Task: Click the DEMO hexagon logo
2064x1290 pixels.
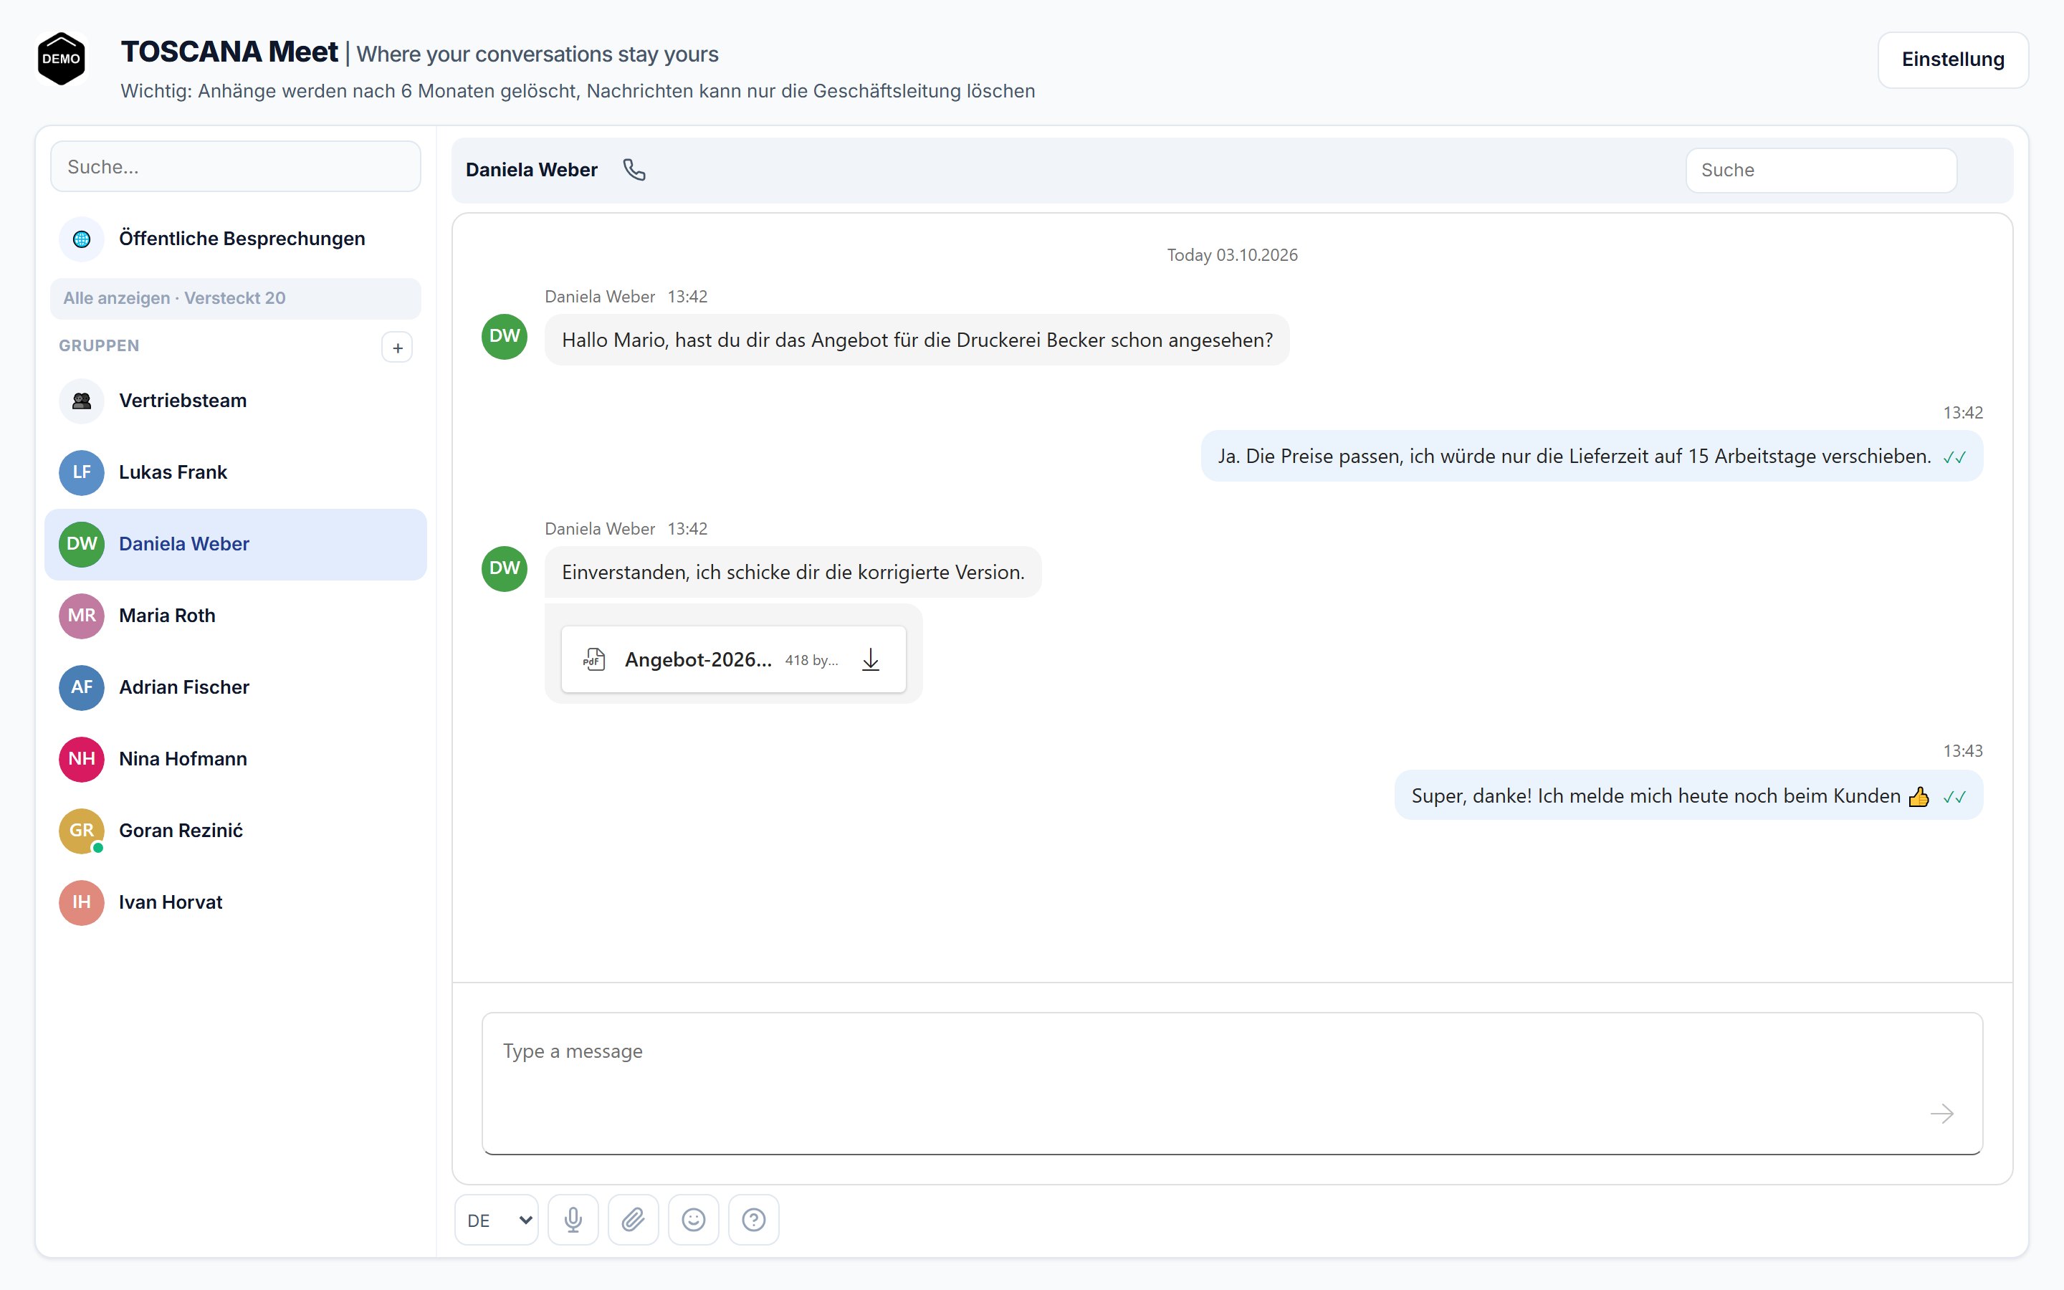Action: (62, 59)
